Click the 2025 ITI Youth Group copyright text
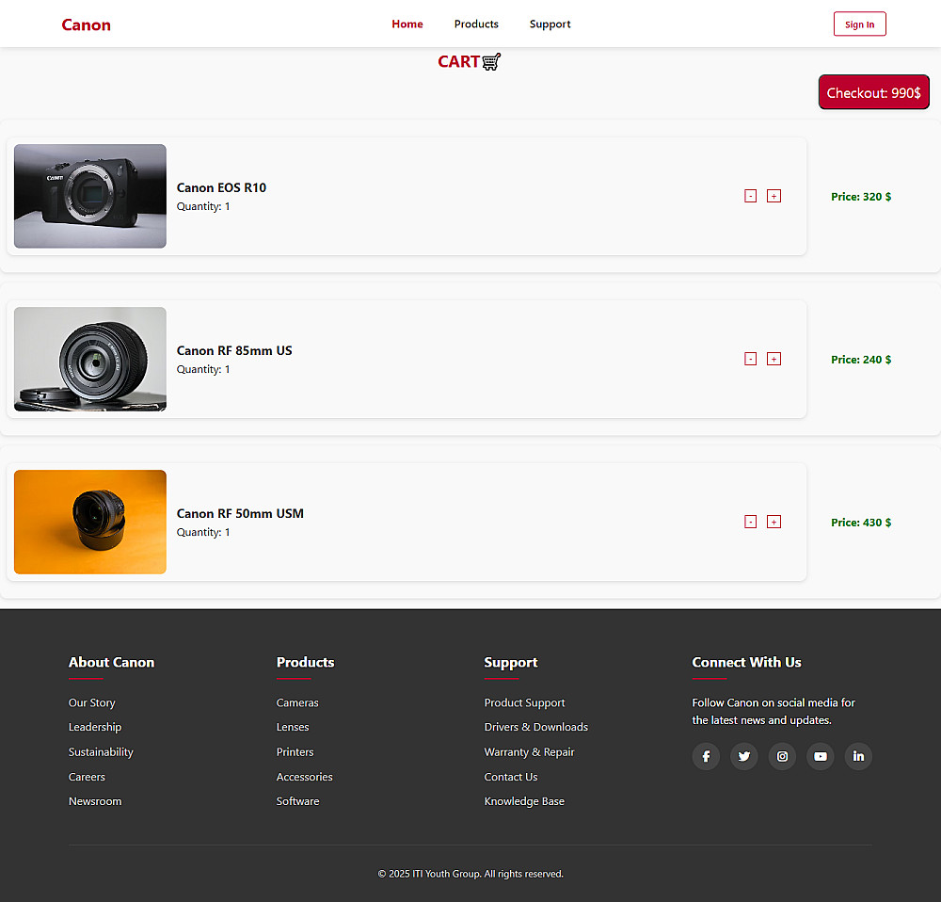This screenshot has width=941, height=902. coord(470,874)
